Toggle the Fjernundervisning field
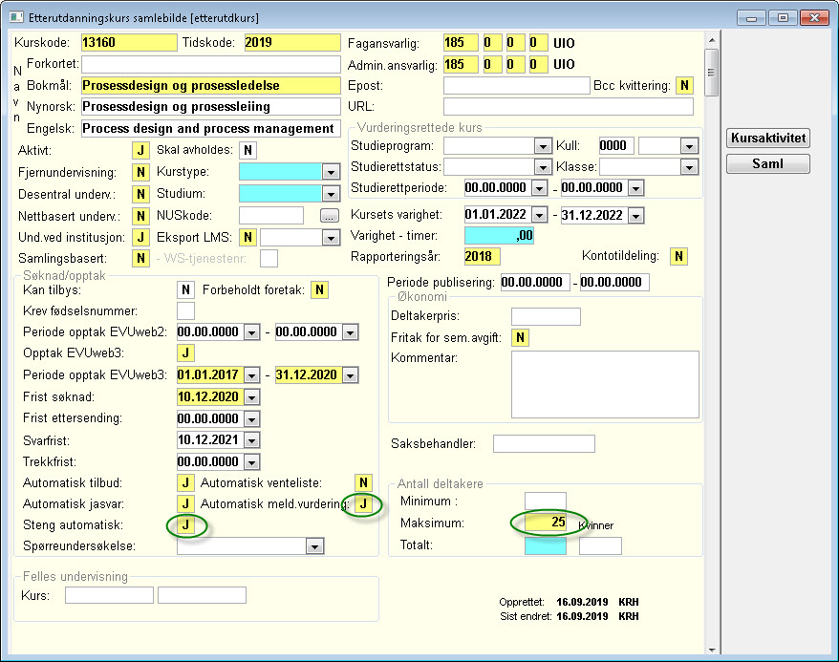 [x=140, y=172]
